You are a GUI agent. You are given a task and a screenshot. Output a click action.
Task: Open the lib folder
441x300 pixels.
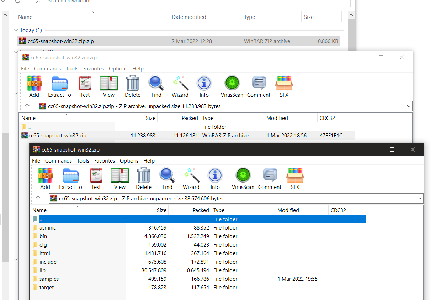click(x=43, y=270)
